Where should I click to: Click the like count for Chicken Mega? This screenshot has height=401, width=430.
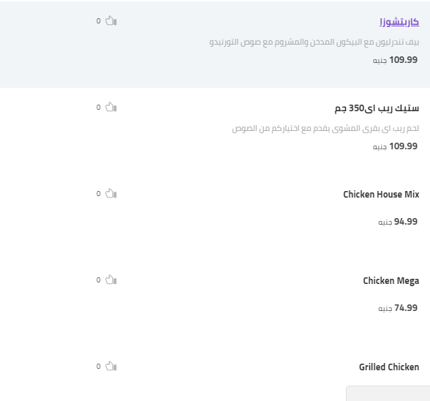(99, 280)
